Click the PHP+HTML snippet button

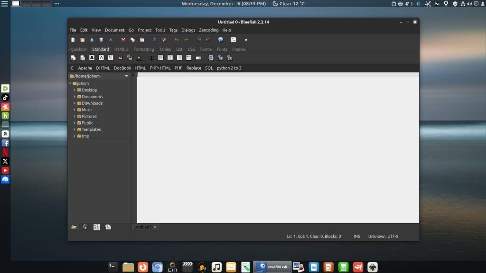160,68
